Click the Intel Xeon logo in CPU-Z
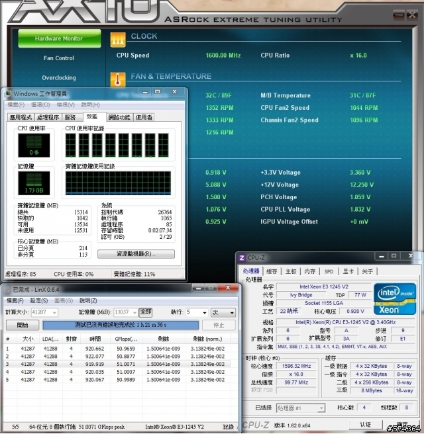 (395, 299)
